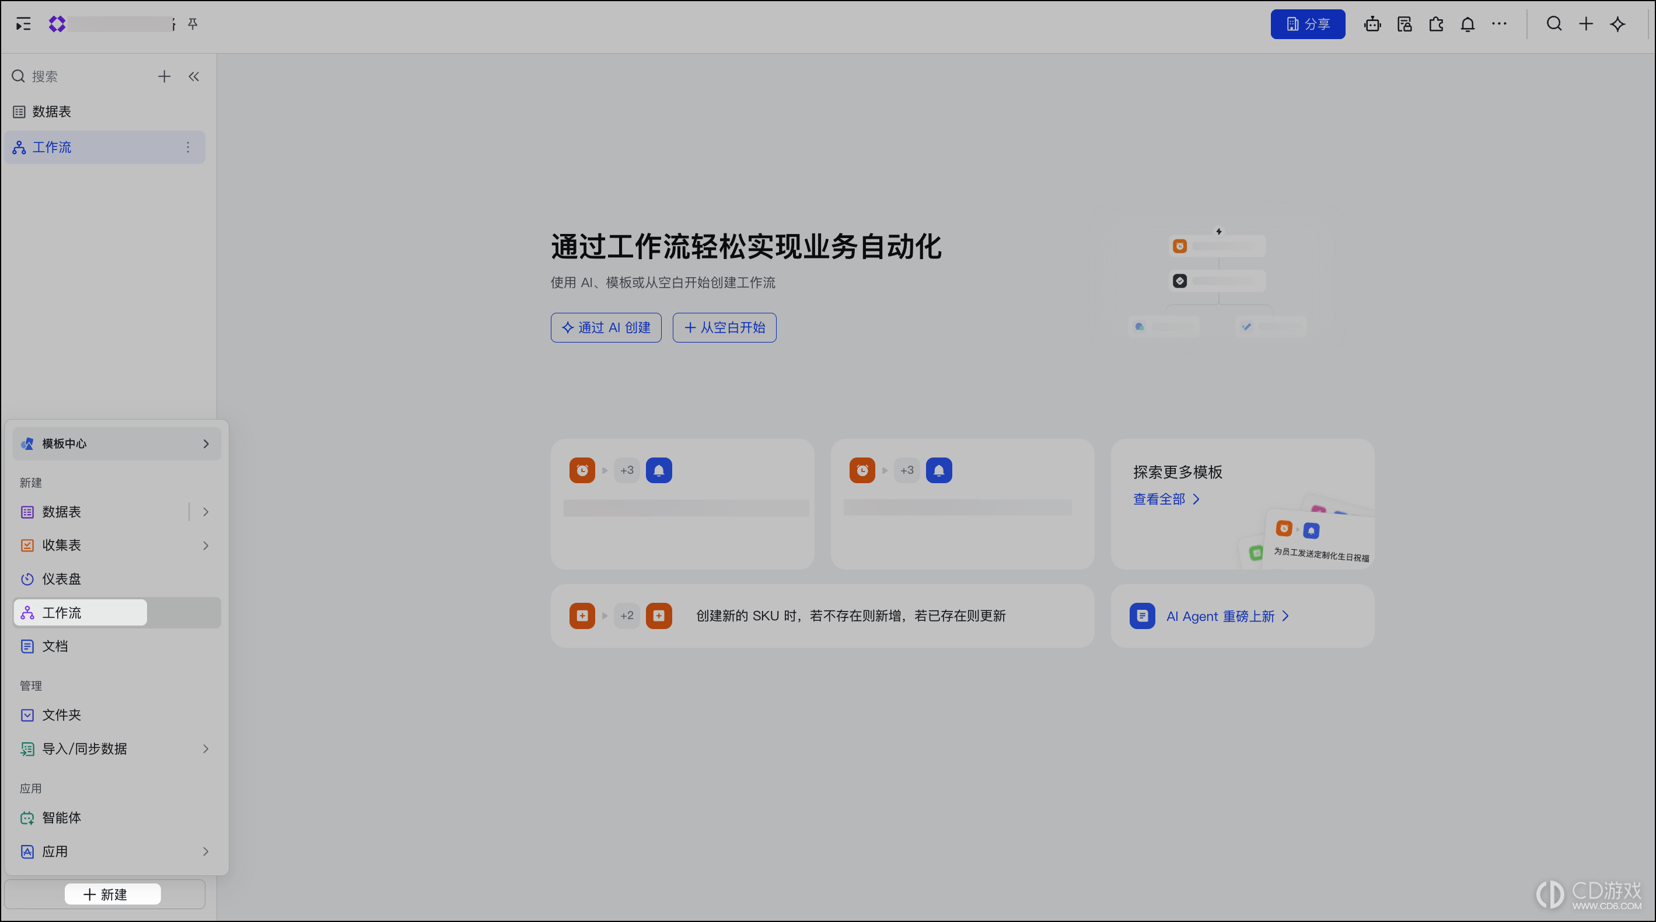1656x922 pixels.
Task: Choose 文件夹 under 管理
Action: coord(116,715)
